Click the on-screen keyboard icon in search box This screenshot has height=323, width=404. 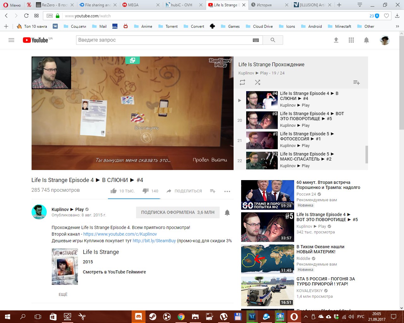click(256, 40)
